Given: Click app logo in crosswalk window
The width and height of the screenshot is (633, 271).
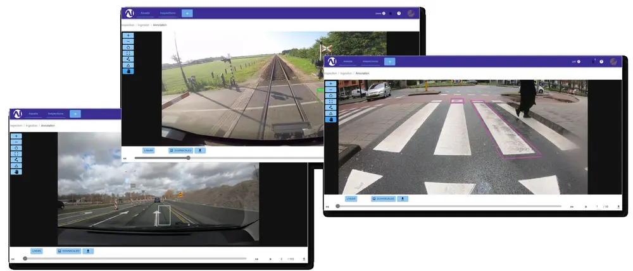Looking at the screenshot, I should 332,62.
